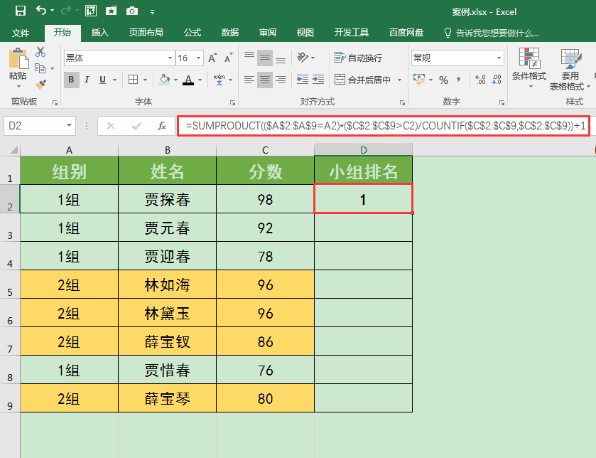Decrease font size with smaller A icon
This screenshot has height=458, width=596.
[x=228, y=58]
